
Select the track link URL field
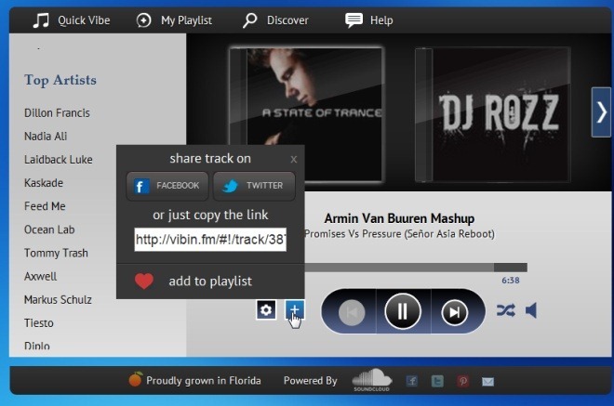coord(210,241)
